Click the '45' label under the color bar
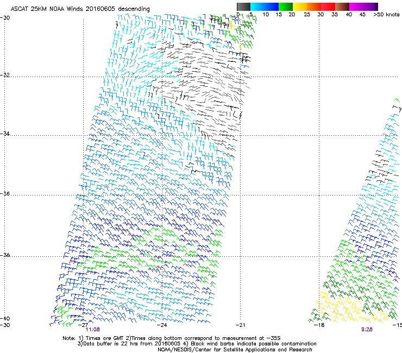Viewport: 402px width, 353px height. (x=362, y=15)
